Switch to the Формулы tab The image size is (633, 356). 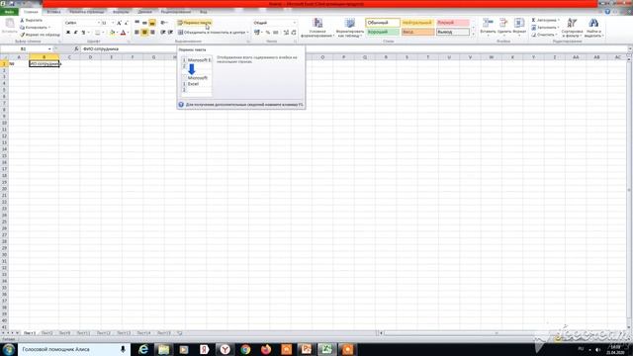121,12
